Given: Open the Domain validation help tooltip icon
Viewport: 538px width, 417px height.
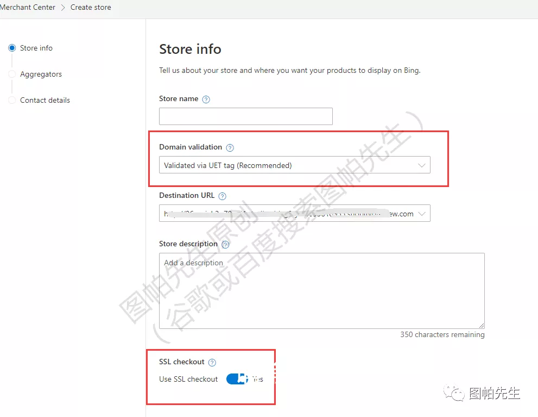Looking at the screenshot, I should (x=230, y=148).
